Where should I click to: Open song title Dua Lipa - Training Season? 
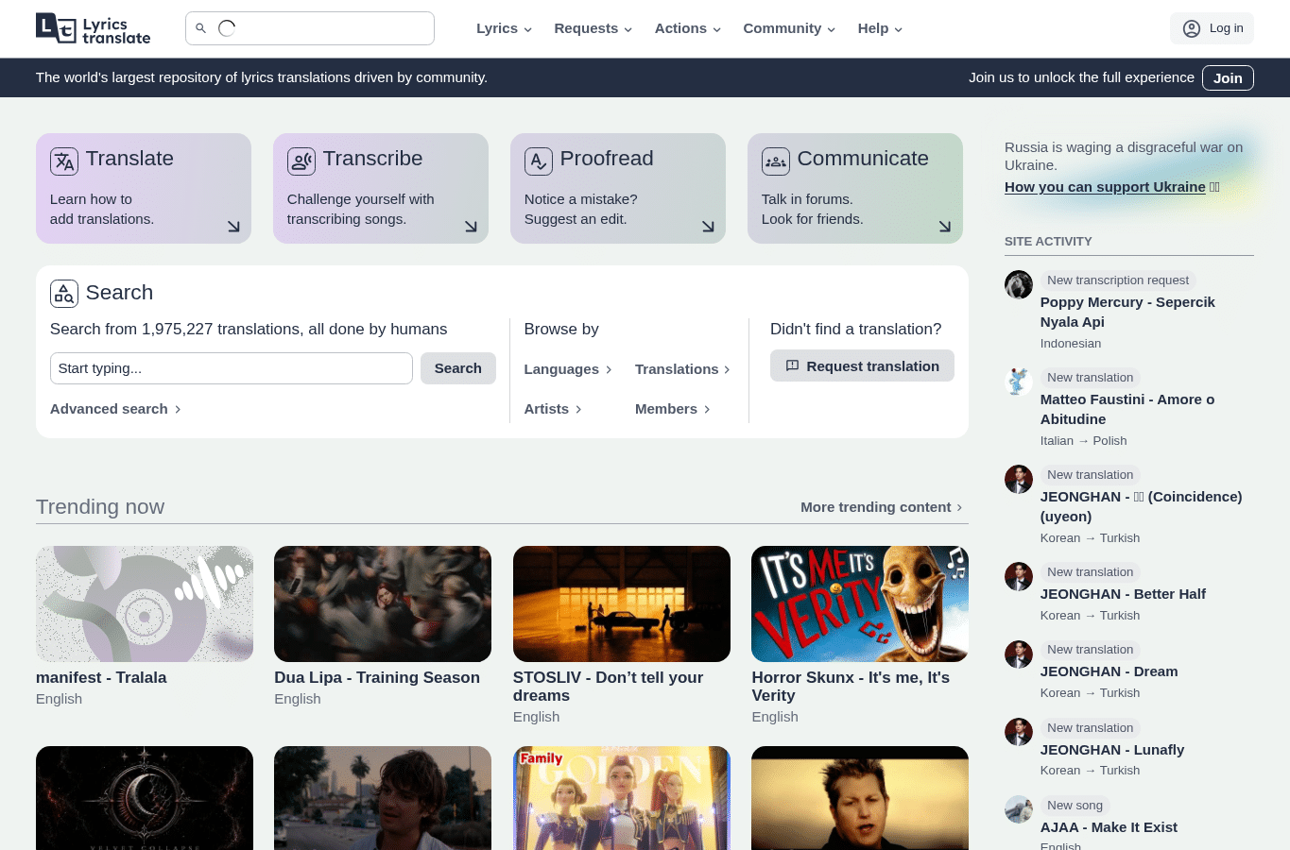(x=377, y=678)
